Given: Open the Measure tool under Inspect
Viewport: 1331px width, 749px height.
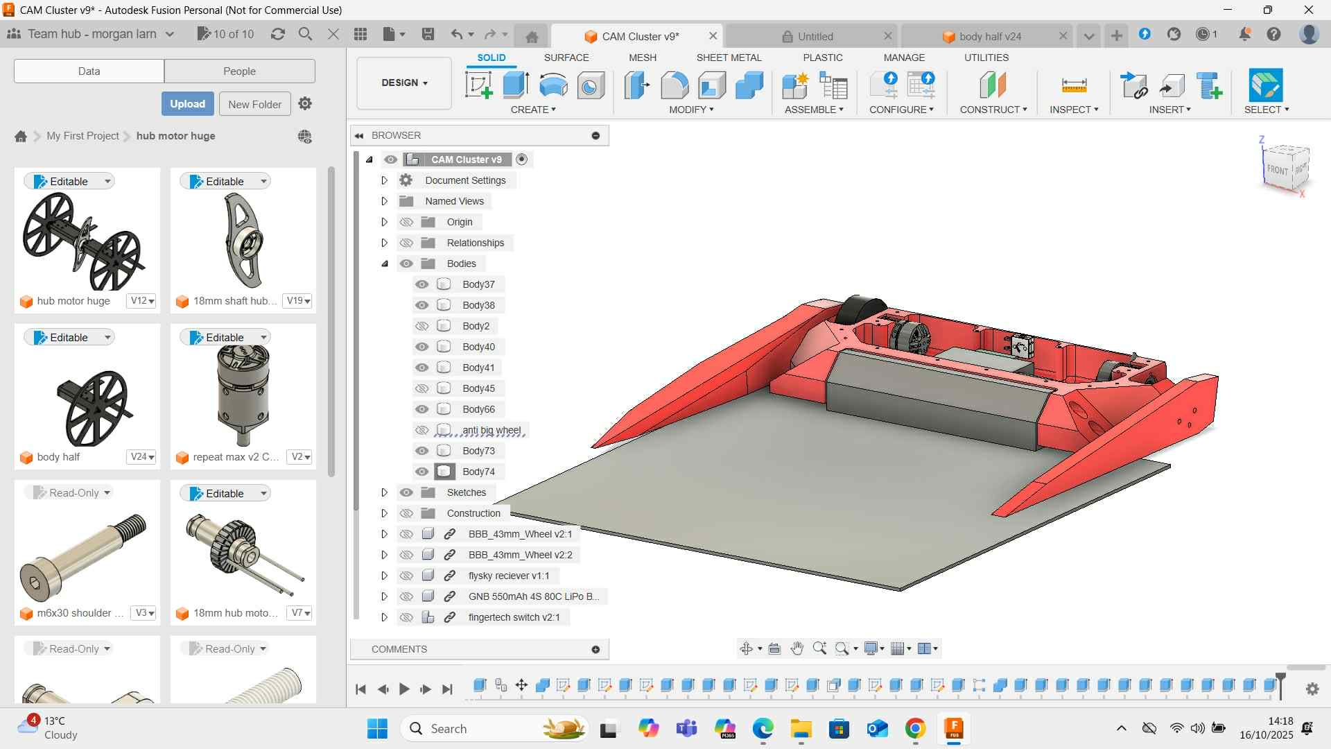Looking at the screenshot, I should coord(1073,85).
